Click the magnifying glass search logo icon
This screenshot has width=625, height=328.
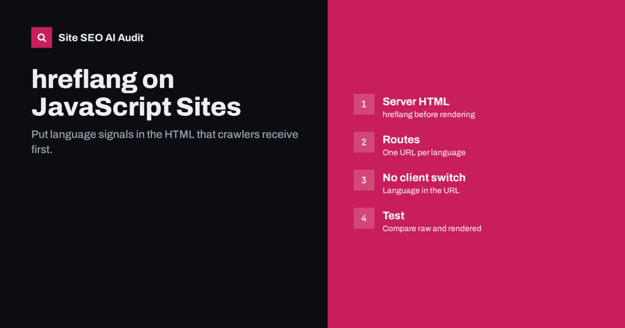click(x=42, y=37)
